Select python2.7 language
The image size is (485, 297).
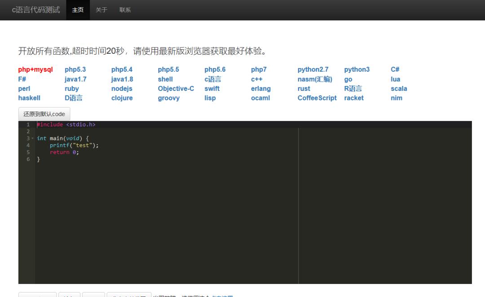[x=313, y=69]
